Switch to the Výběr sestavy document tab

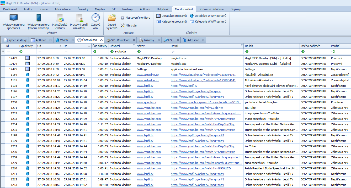[15, 40]
